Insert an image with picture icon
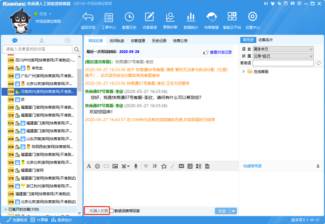 pos(115,166)
